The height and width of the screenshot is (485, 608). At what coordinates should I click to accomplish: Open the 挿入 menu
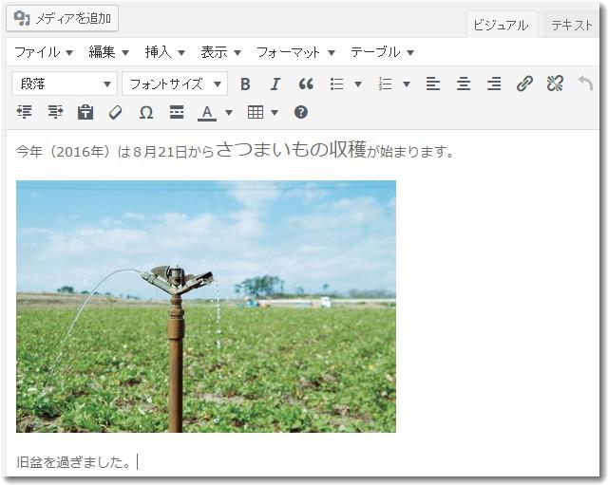click(164, 52)
